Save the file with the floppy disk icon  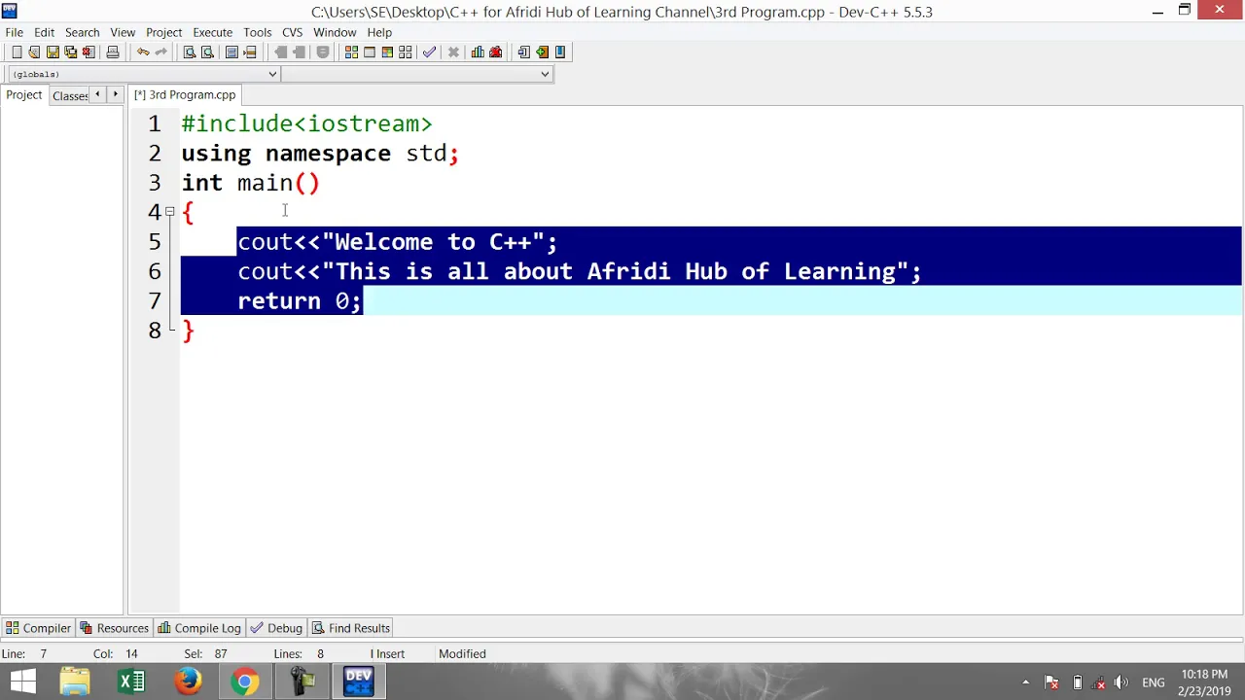[53, 52]
